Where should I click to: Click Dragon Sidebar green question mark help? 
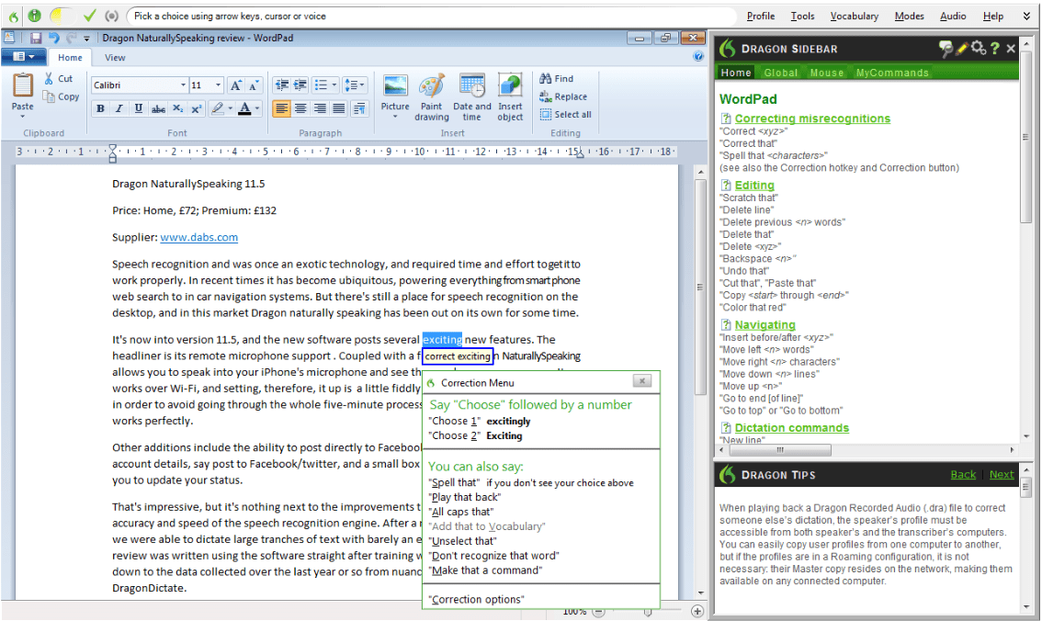[x=995, y=48]
